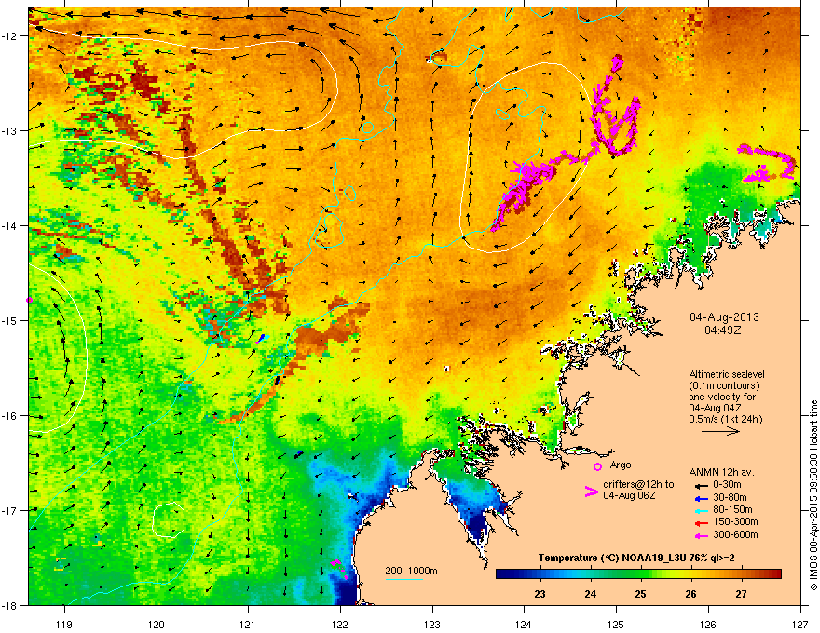Viewport: 820px width, 633px height.
Task: Click the '30-80m' depth label
Action: [730, 497]
